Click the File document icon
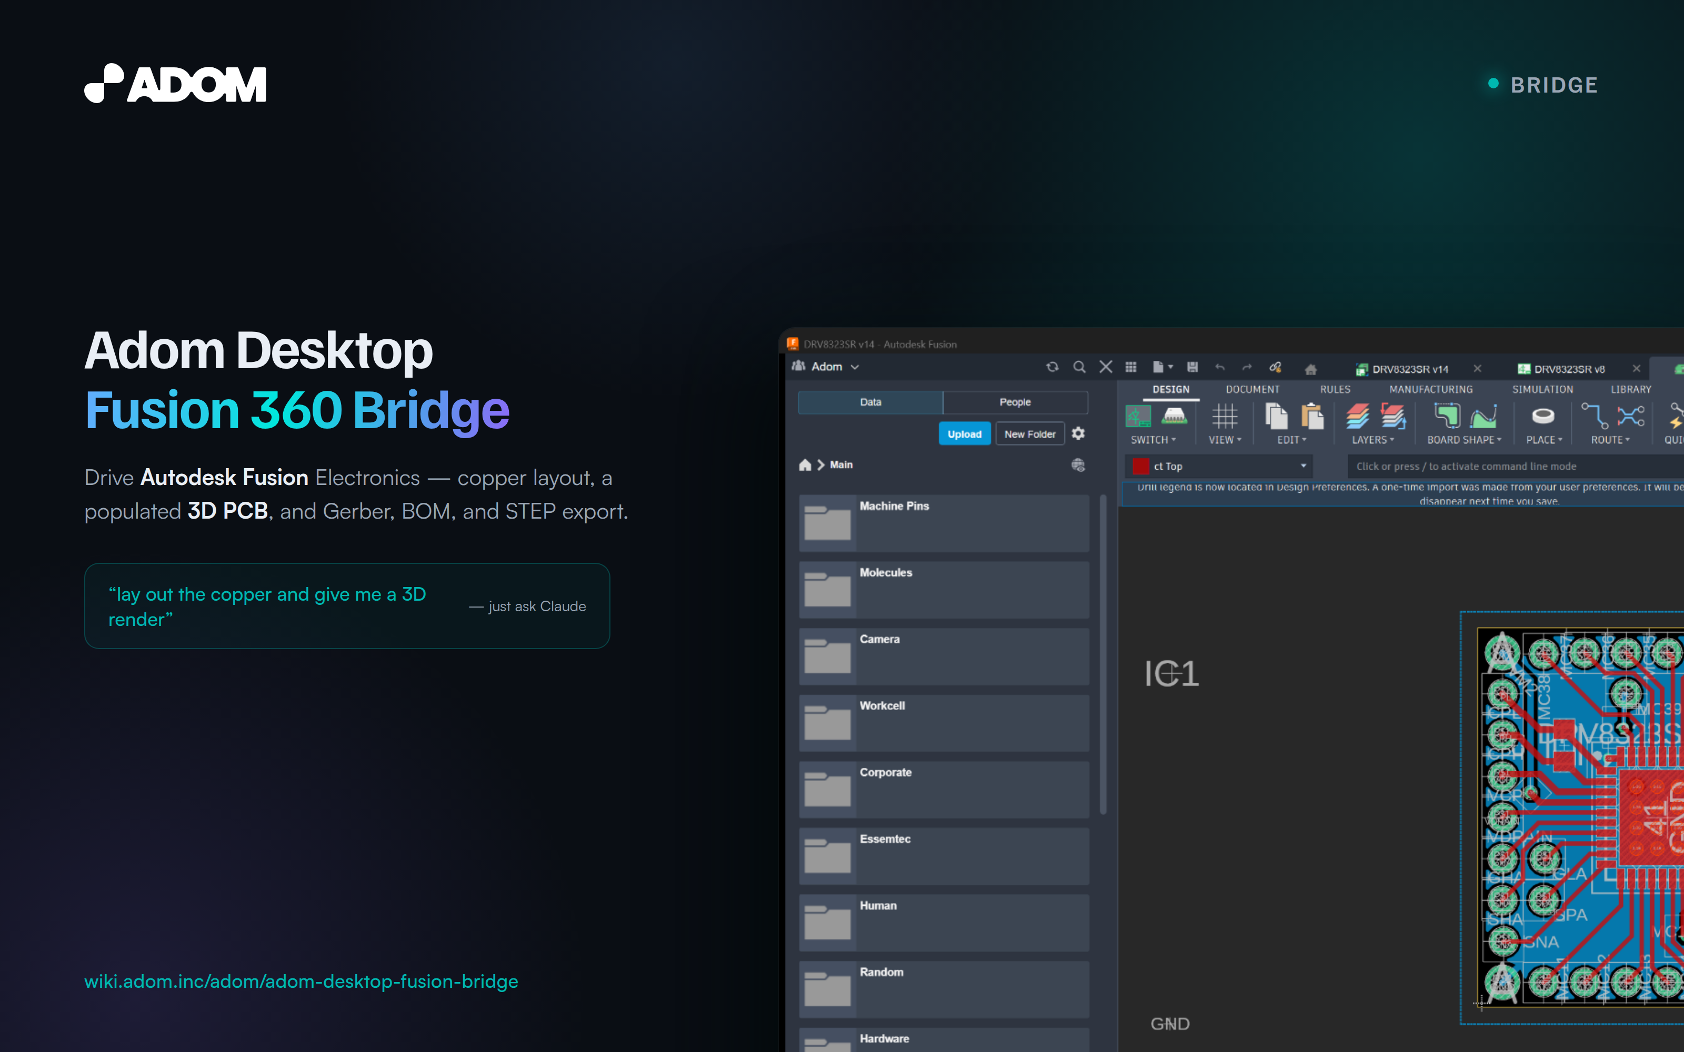 coord(1158,367)
